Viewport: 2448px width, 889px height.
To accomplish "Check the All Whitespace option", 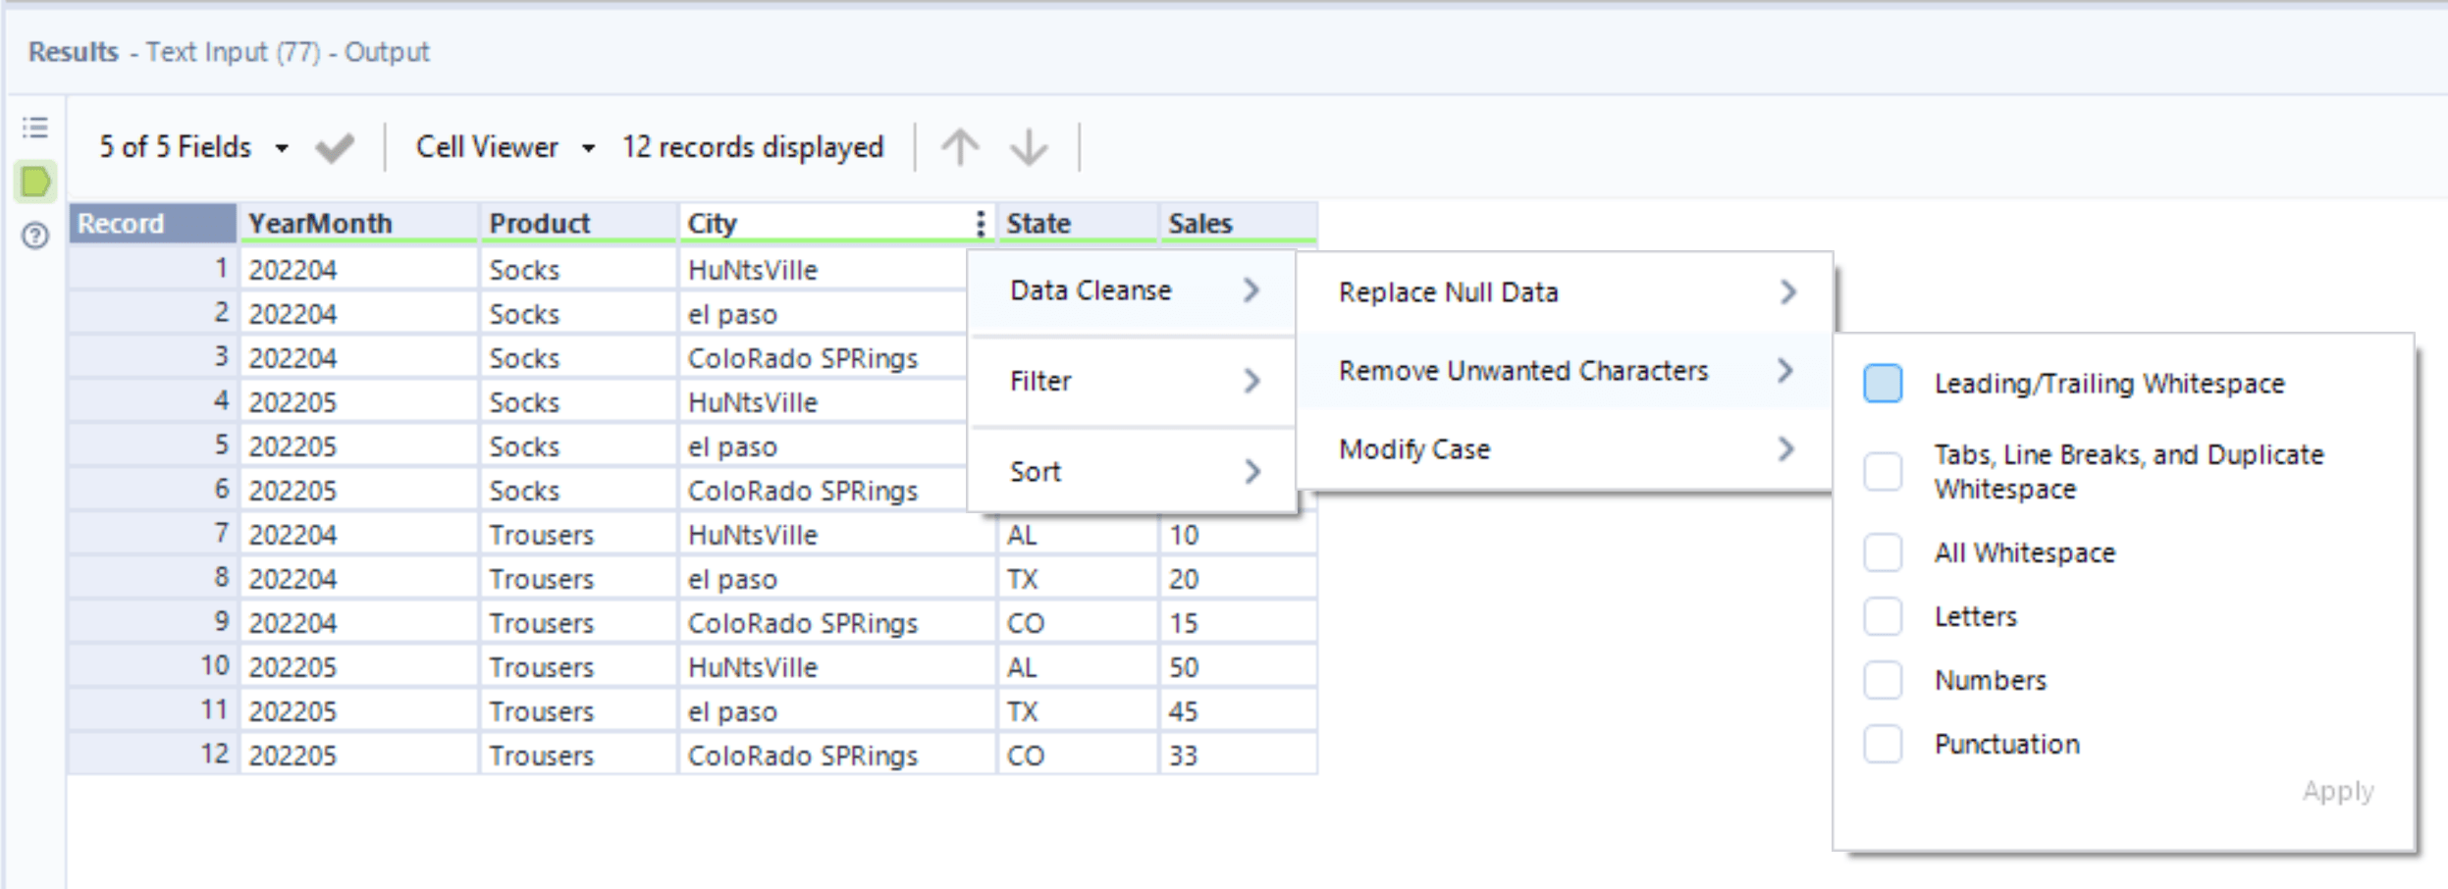I will (x=1883, y=552).
